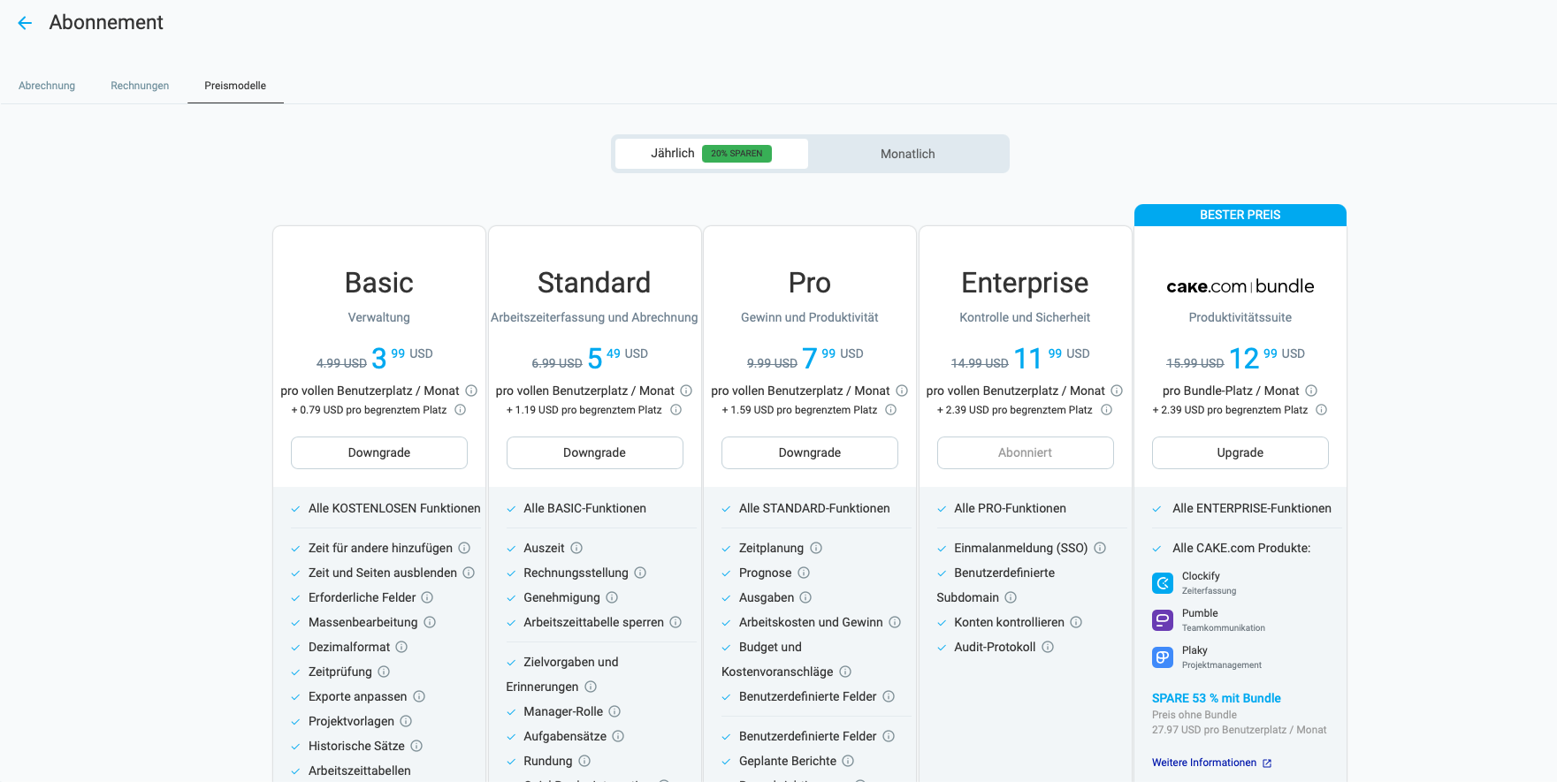Viewport: 1557px width, 782px height.
Task: Click the info icon beside Subdomain
Action: click(x=1011, y=597)
